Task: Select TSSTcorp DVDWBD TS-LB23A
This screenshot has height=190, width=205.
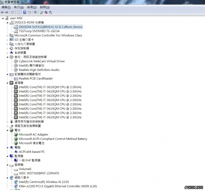Action: pos(39,31)
